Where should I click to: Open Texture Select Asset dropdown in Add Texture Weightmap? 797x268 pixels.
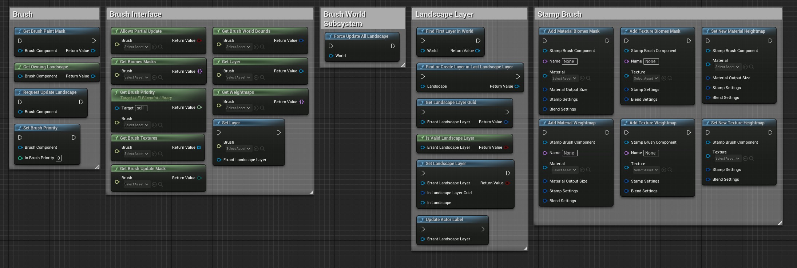(x=646, y=170)
